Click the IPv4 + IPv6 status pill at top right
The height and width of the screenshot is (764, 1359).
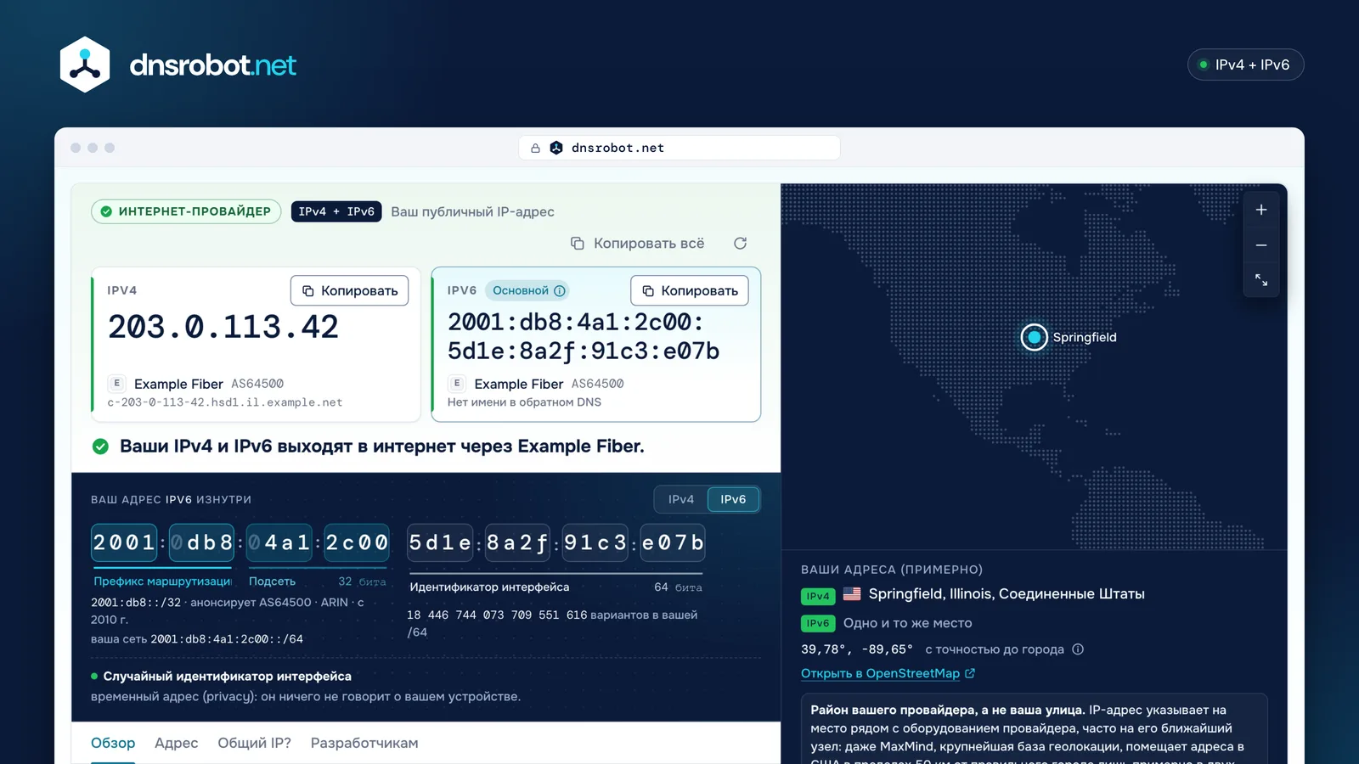tap(1245, 65)
